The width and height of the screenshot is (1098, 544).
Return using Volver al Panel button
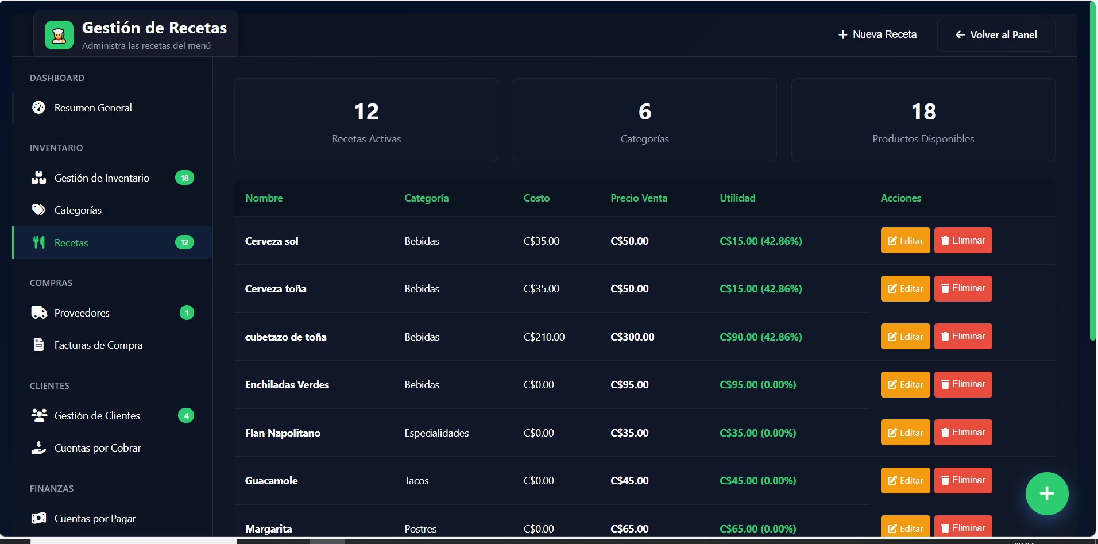pyautogui.click(x=996, y=35)
